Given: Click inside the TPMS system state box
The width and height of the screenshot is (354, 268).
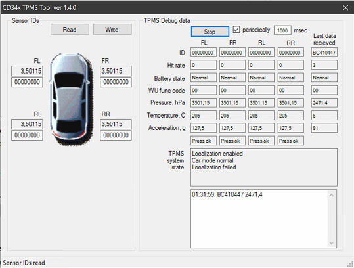Looking at the screenshot, I should coord(264,167).
